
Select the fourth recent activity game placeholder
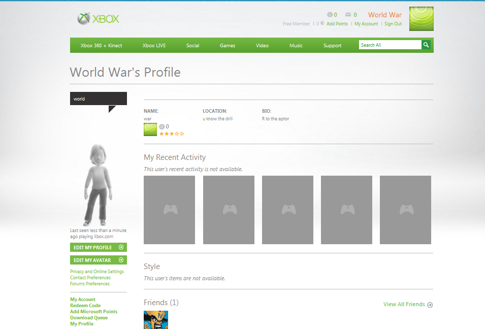coord(346,210)
